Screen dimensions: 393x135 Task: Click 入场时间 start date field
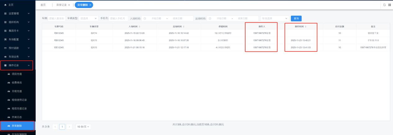[x=156, y=18]
